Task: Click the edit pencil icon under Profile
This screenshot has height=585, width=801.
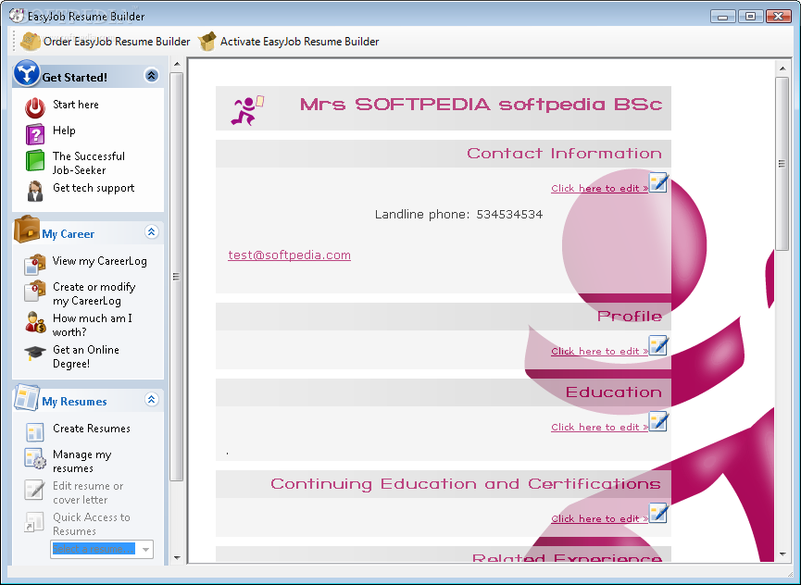Action: point(658,345)
